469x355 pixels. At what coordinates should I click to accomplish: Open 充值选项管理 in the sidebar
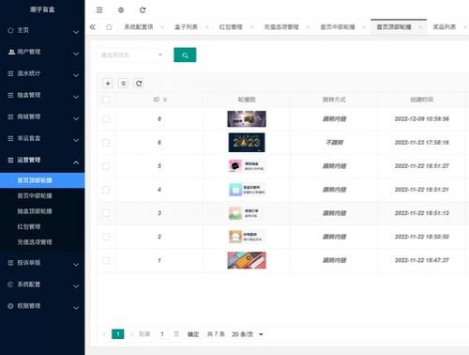(x=42, y=242)
